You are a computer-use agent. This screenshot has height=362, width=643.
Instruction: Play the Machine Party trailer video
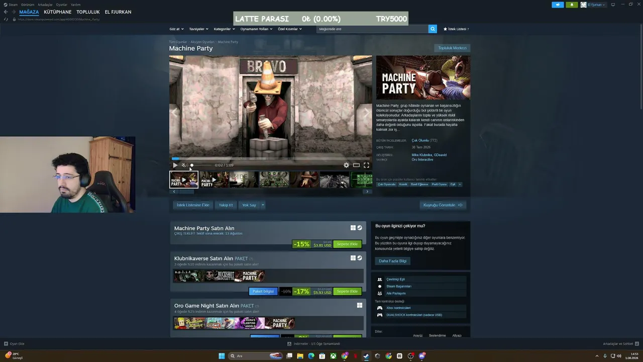175,165
